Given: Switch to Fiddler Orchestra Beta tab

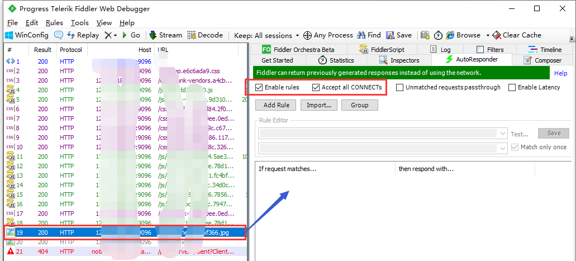Looking at the screenshot, I should [298, 50].
